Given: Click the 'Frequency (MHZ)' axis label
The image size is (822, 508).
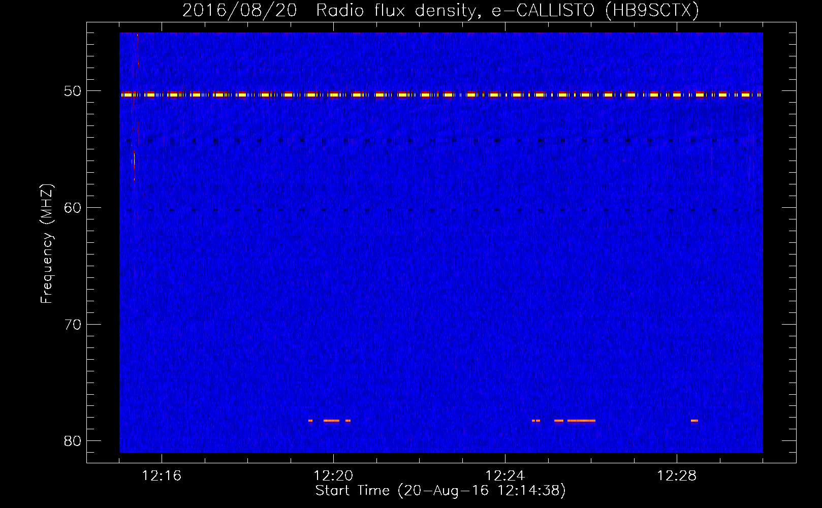Looking at the screenshot, I should (x=47, y=244).
